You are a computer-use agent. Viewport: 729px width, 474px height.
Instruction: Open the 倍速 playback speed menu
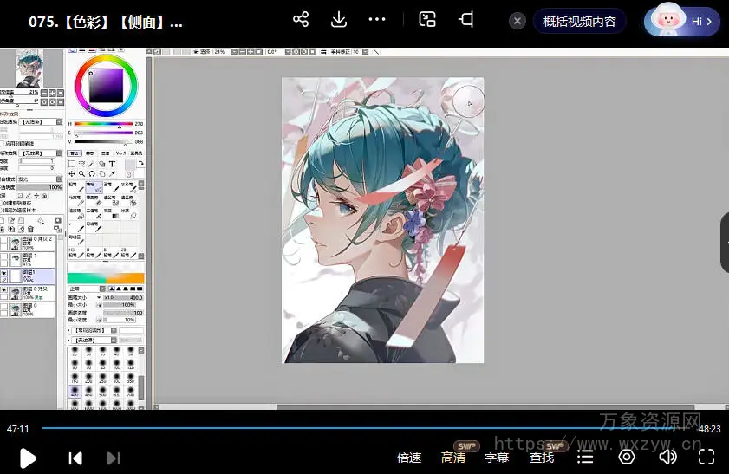point(409,458)
